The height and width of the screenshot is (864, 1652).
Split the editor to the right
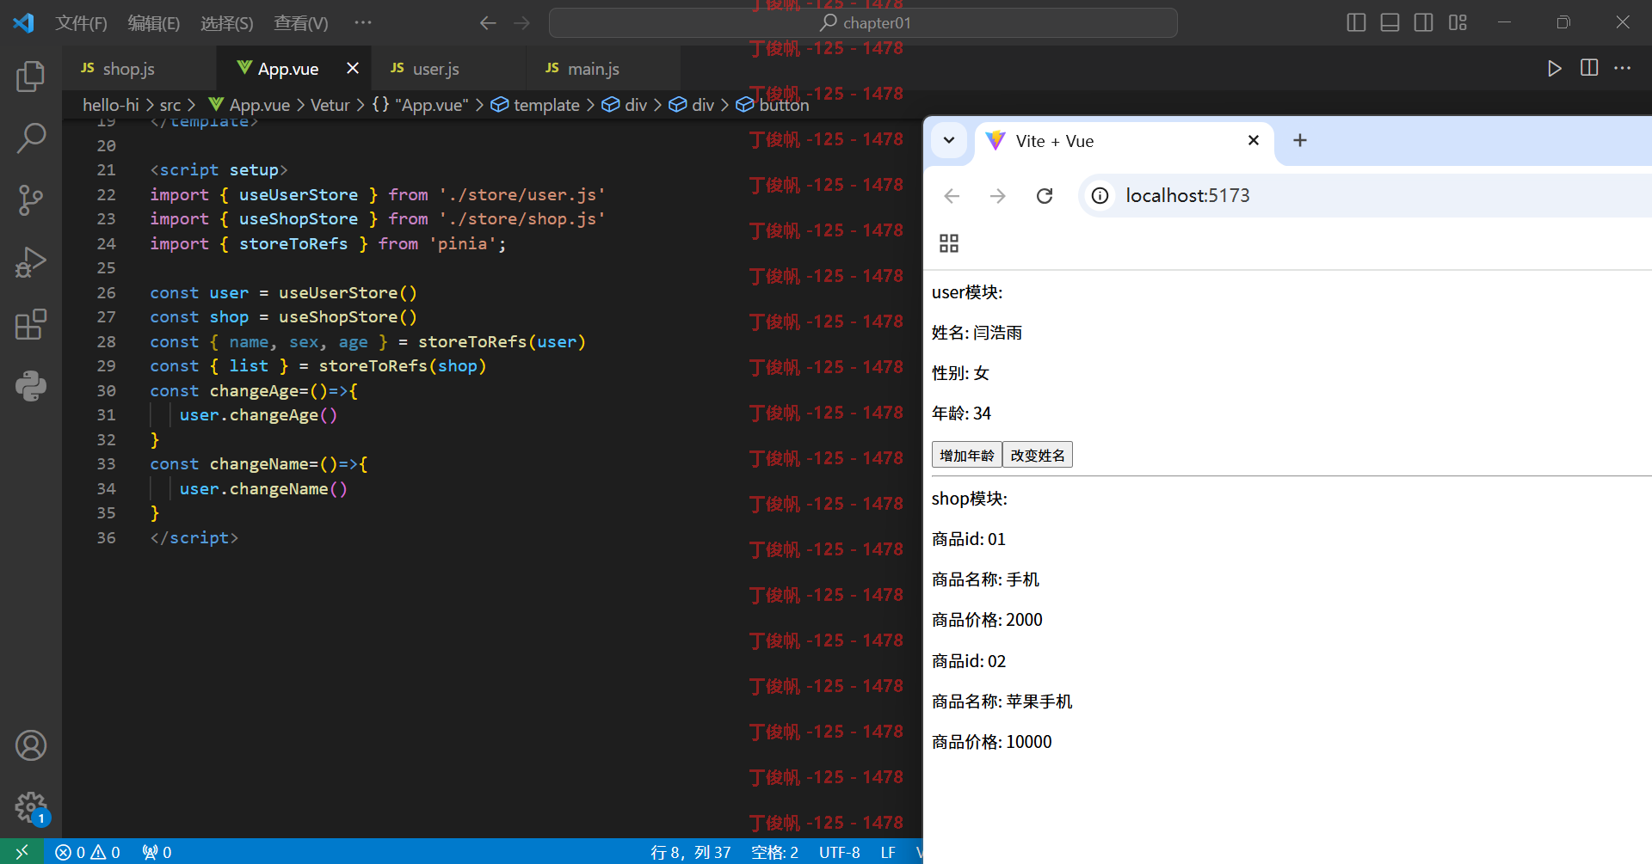[1589, 68]
